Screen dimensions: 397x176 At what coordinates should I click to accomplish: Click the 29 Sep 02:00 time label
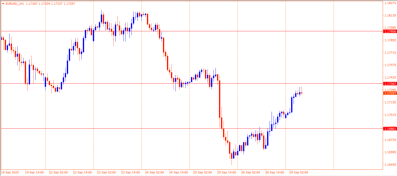tap(299, 172)
